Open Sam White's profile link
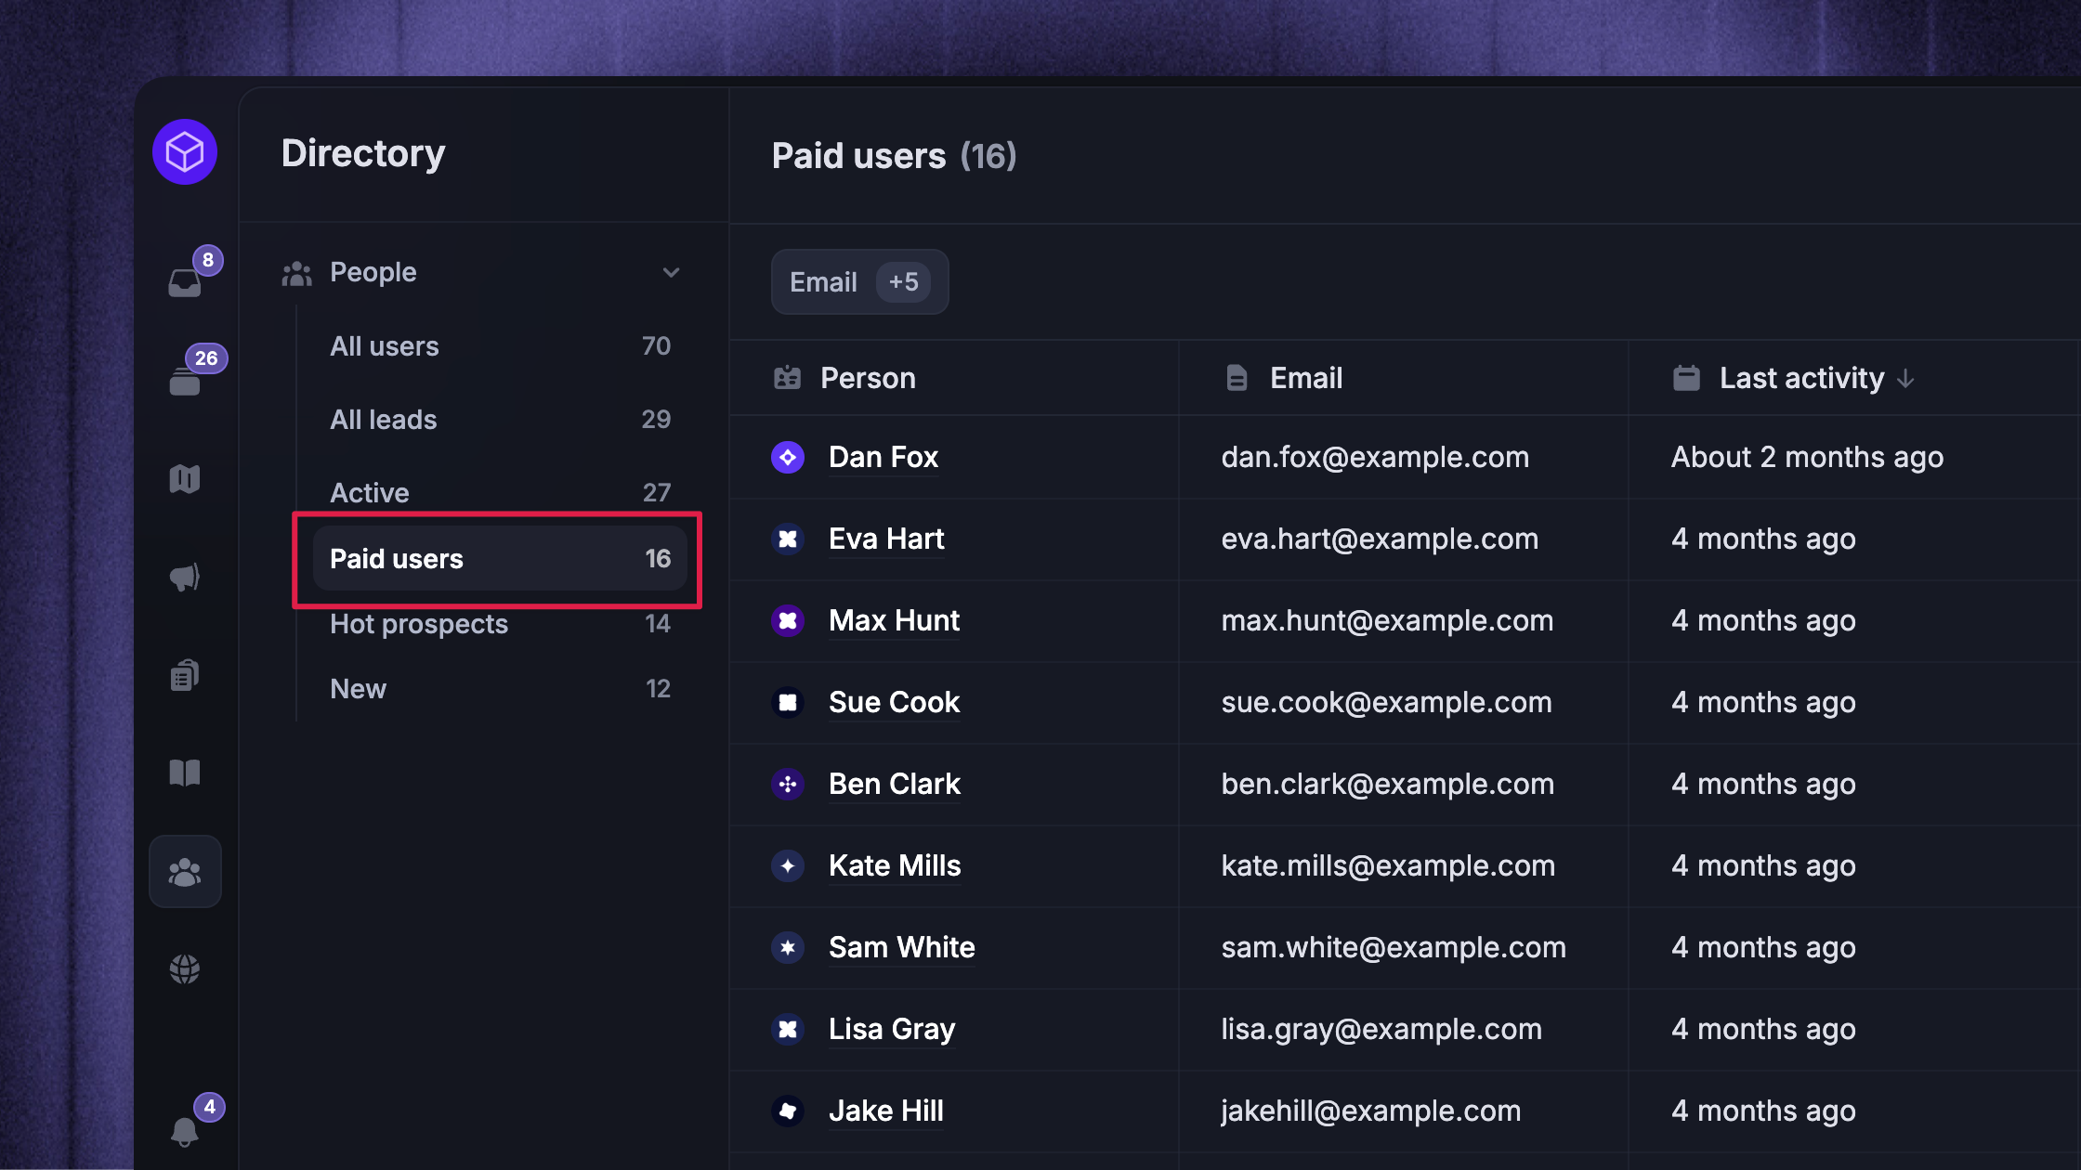The width and height of the screenshot is (2081, 1170). [901, 947]
